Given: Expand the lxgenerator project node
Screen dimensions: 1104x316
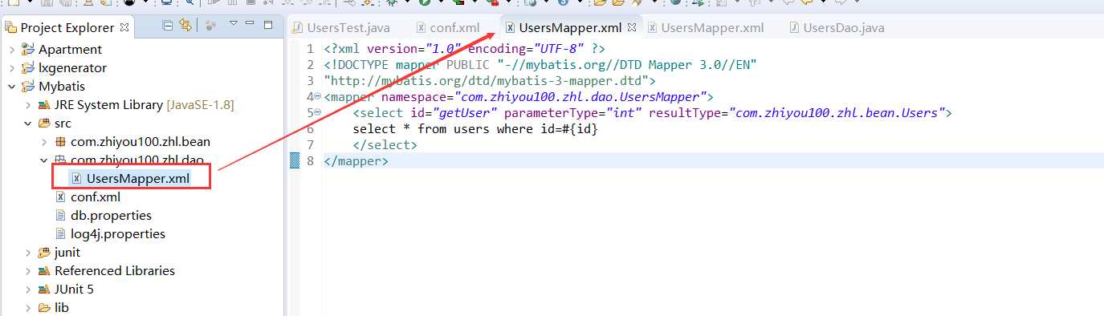Looking at the screenshot, I should [x=11, y=68].
